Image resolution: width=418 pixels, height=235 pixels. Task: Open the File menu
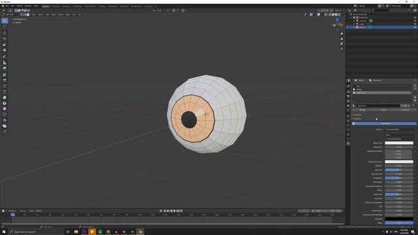[x=7, y=6]
